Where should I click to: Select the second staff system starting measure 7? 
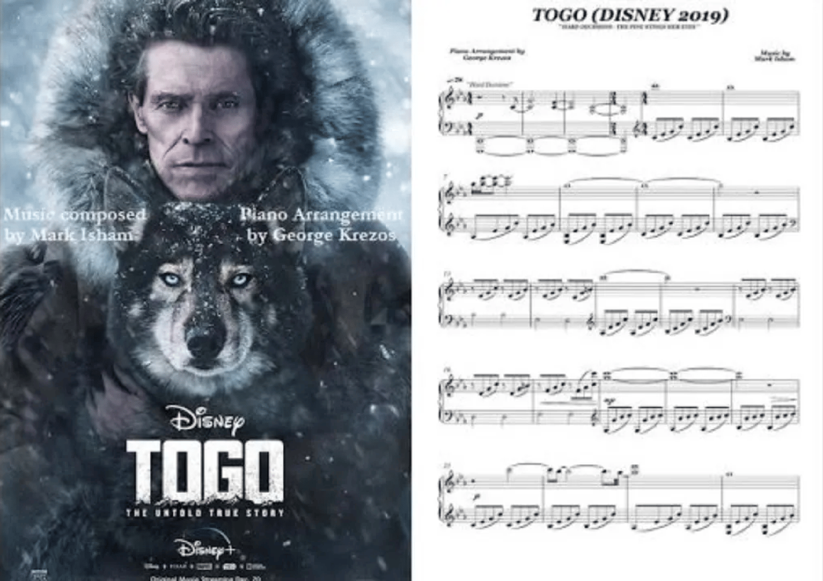point(619,211)
